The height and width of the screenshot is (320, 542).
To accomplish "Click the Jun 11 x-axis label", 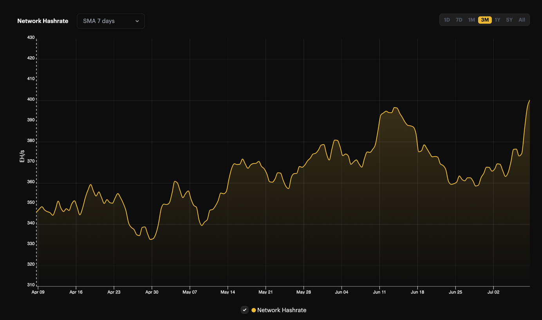I will 379,292.
